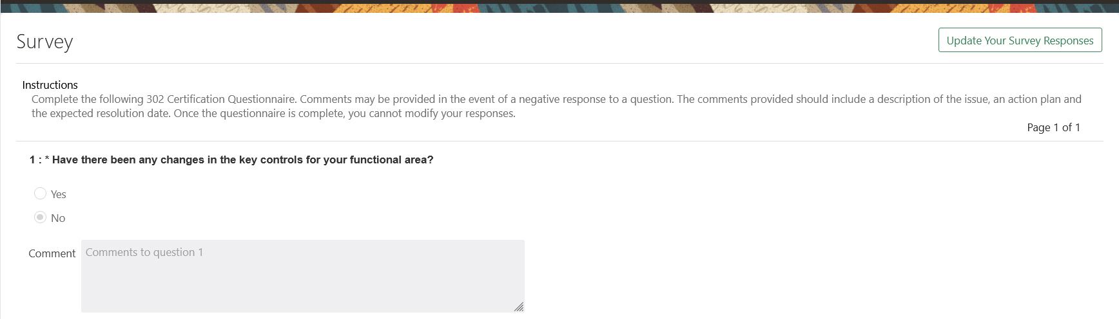Click the Update Your Survey Responses button
1119x319 pixels.
coord(1020,41)
